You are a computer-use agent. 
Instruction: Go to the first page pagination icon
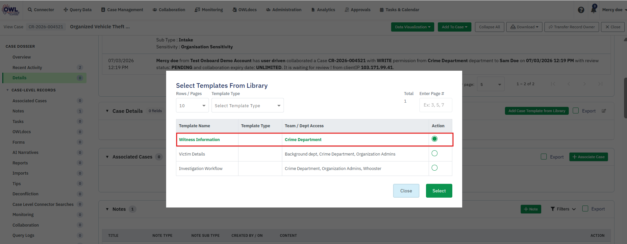coord(553,84)
